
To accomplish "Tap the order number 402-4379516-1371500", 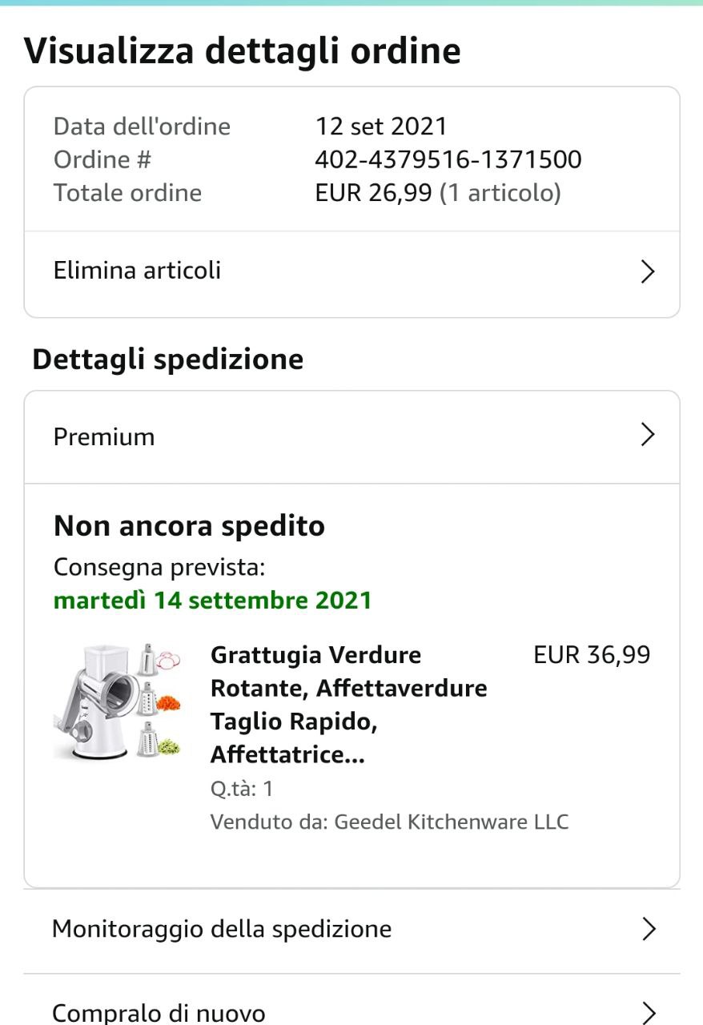I will click(448, 159).
